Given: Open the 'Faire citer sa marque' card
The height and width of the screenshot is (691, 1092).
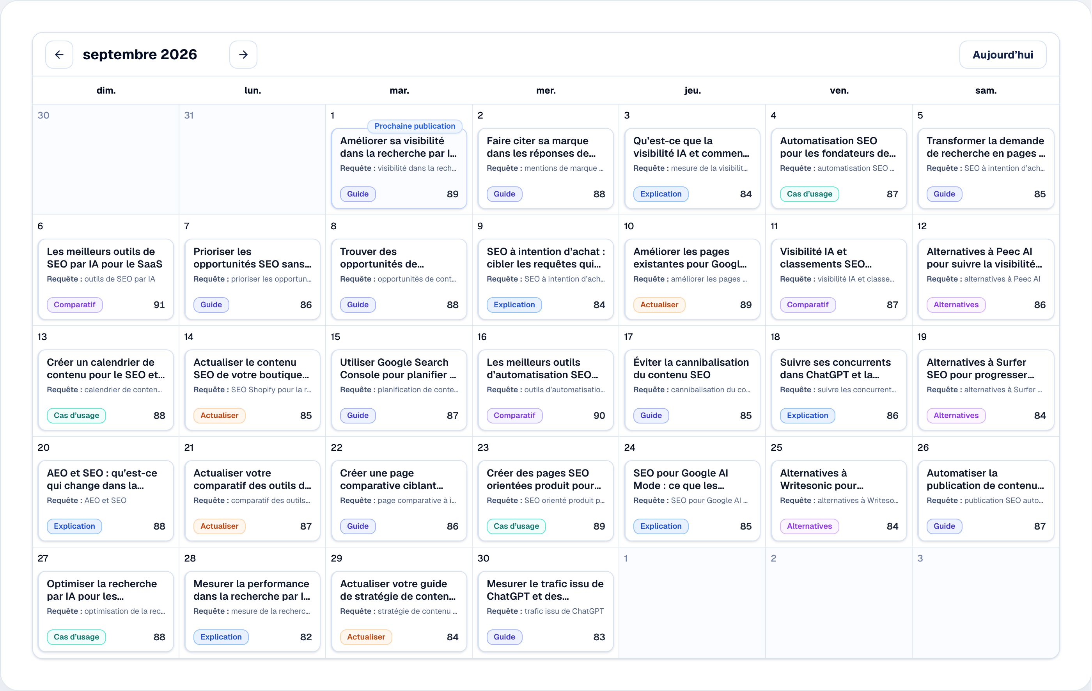Looking at the screenshot, I should (546, 169).
